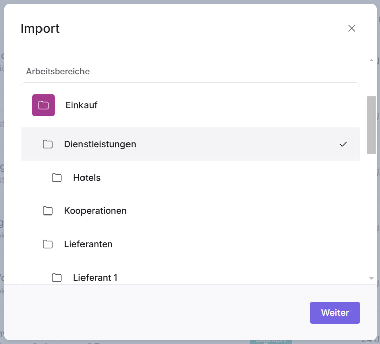Choose the Hotels subfolder
The width and height of the screenshot is (380, 344).
point(87,178)
